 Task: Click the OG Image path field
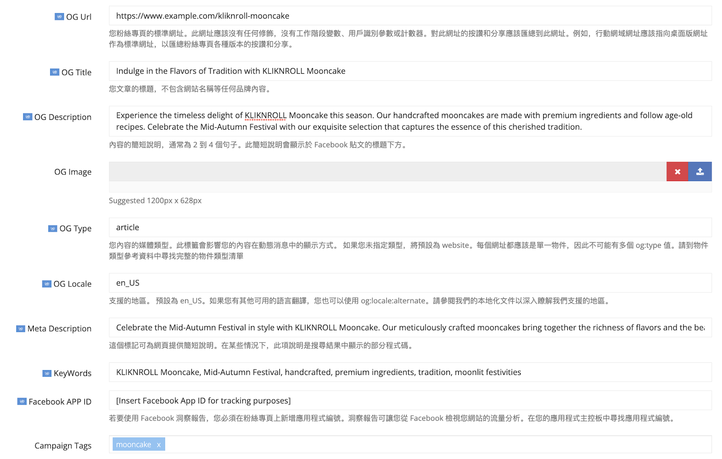pyautogui.click(x=388, y=172)
